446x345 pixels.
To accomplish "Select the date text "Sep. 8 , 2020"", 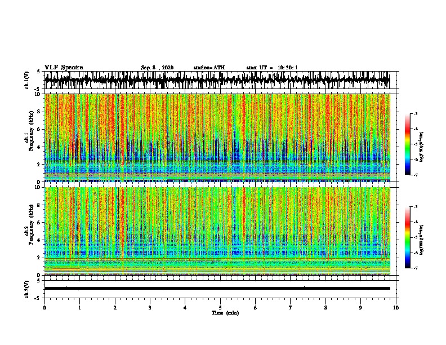I will (x=157, y=68).
